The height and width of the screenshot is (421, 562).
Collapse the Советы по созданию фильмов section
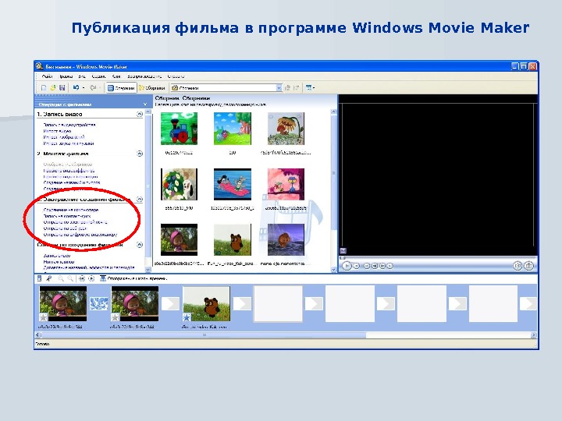point(140,245)
